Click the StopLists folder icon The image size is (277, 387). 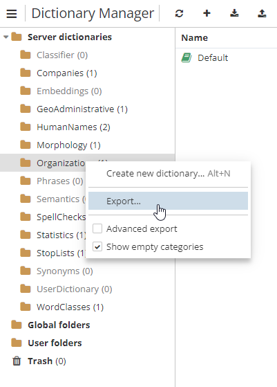pyautogui.click(x=26, y=253)
